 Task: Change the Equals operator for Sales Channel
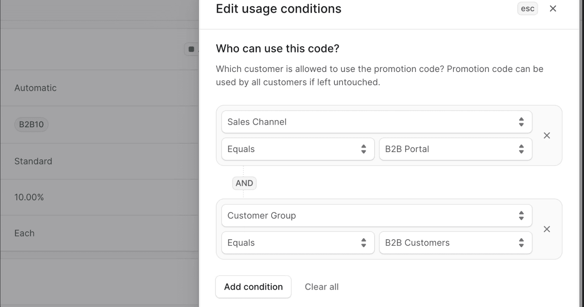point(298,149)
